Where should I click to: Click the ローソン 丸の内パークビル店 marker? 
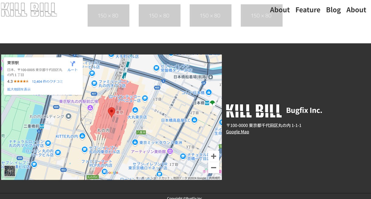(58, 152)
